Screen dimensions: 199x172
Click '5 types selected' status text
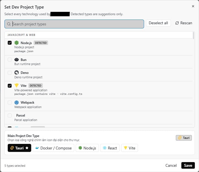coord(15,166)
